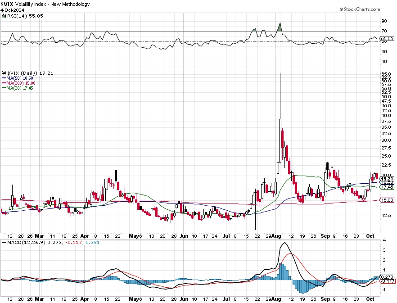The image size is (397, 303).
Task: Click the 17.45 MA(20) price tag
Action: (387, 187)
